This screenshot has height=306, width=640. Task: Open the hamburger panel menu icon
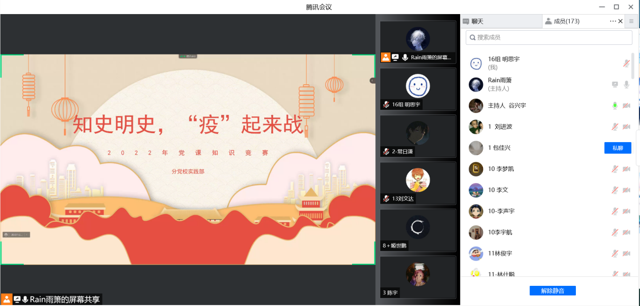631,21
